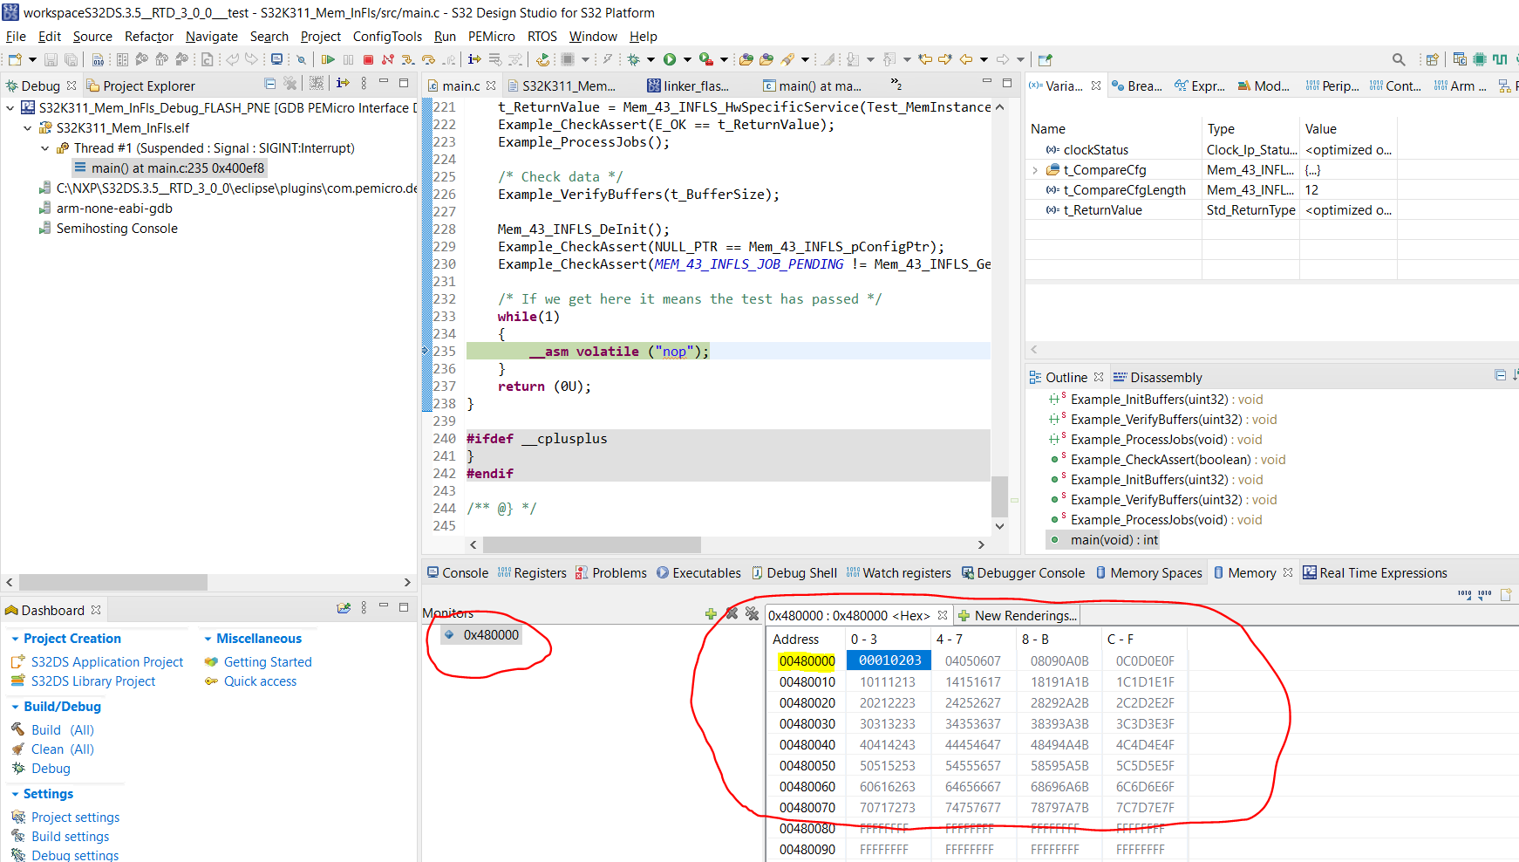
Task: Step Over the current source line
Action: (x=428, y=59)
